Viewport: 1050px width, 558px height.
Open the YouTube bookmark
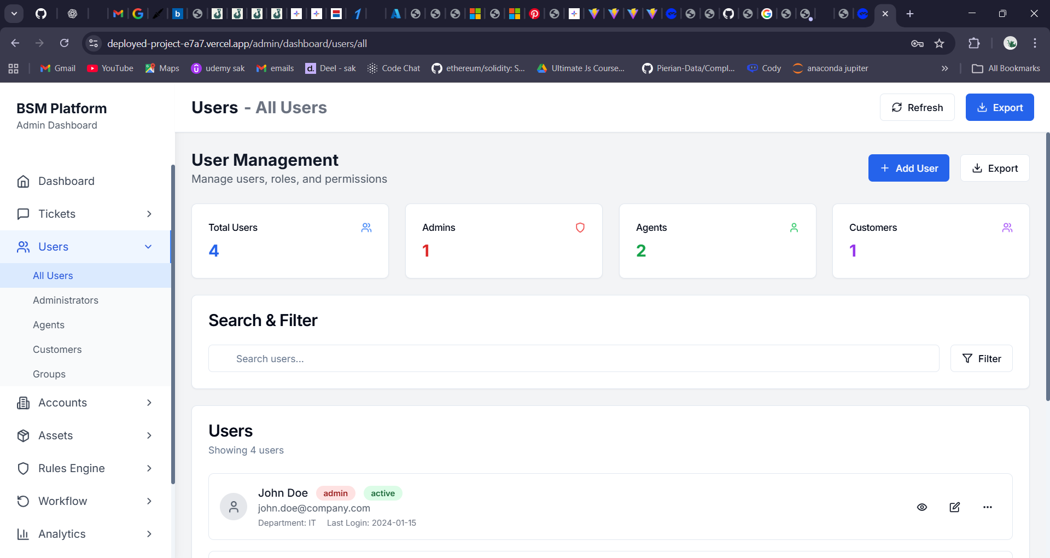[110, 68]
